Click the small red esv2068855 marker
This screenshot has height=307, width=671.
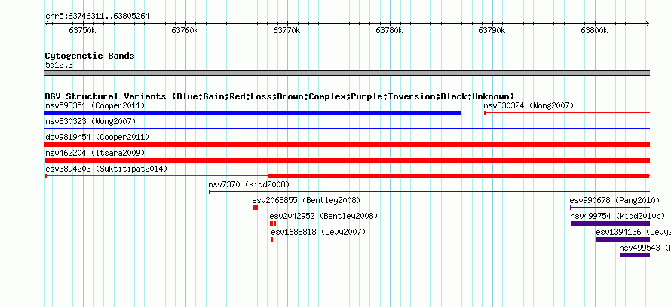click(x=255, y=208)
